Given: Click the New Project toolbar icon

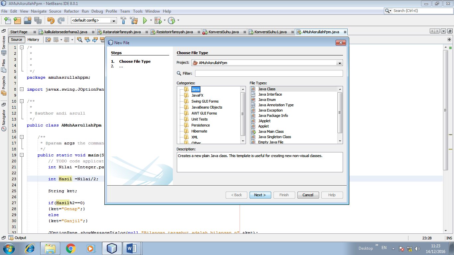Looking at the screenshot, I should click(x=17, y=20).
